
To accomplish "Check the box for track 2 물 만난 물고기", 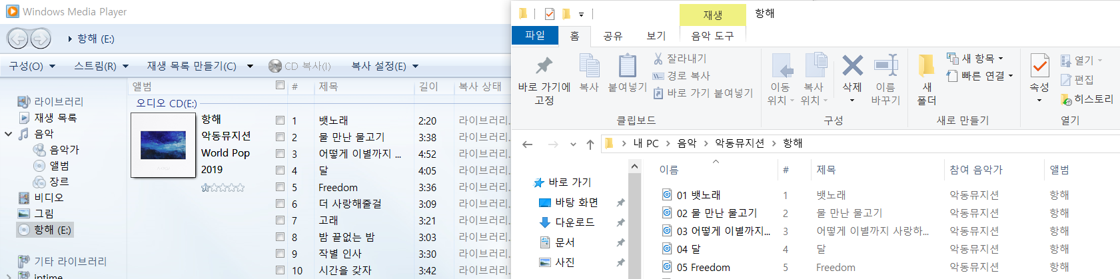I will click(280, 137).
